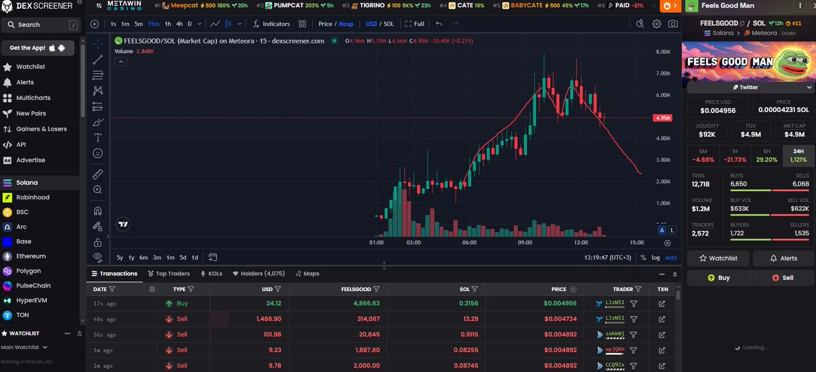Filter the DATE column

click(x=111, y=289)
